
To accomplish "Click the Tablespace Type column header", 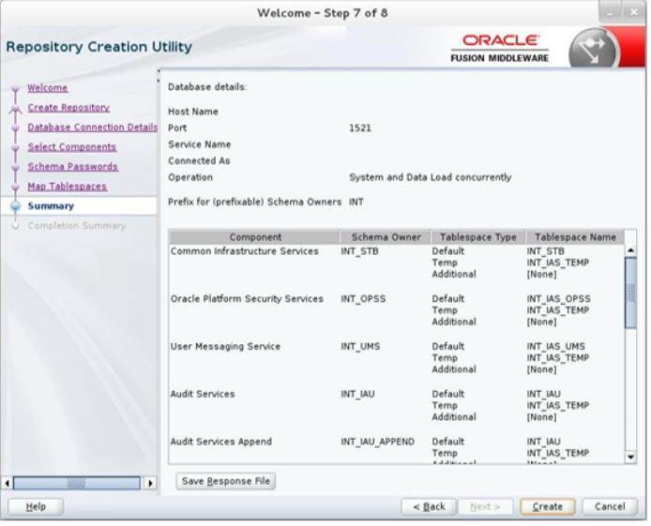I will (x=477, y=237).
